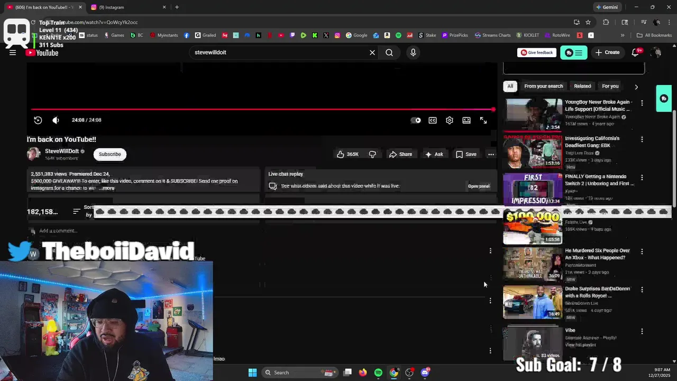Show more filter chips with arrow
This screenshot has height=381, width=677.
coord(636,86)
